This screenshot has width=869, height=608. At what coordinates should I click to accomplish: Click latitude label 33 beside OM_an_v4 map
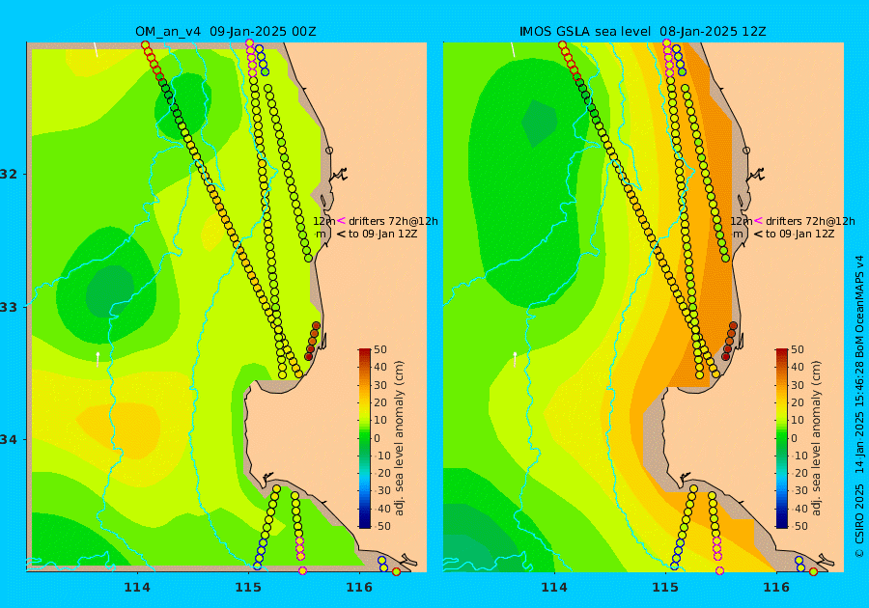click(9, 307)
